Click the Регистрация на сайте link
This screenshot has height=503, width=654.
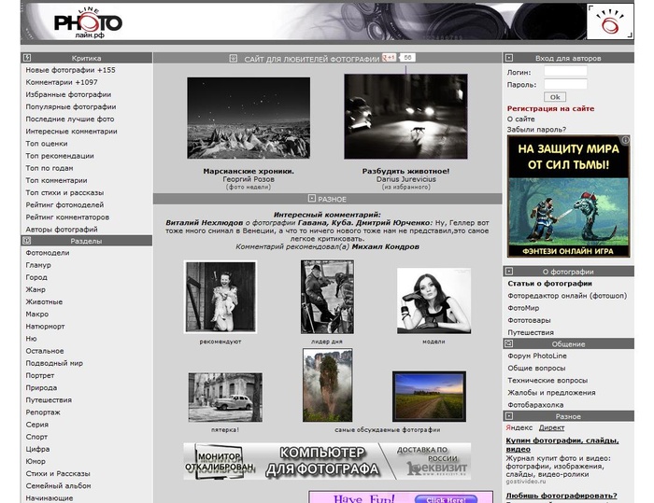pos(550,108)
